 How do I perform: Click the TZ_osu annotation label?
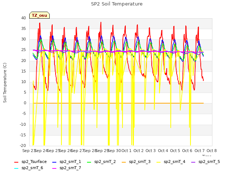pos(39,15)
